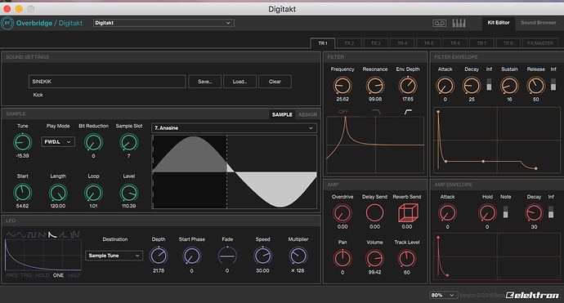Switch to the TR 2 track tab
The image size is (564, 303).
coord(349,43)
